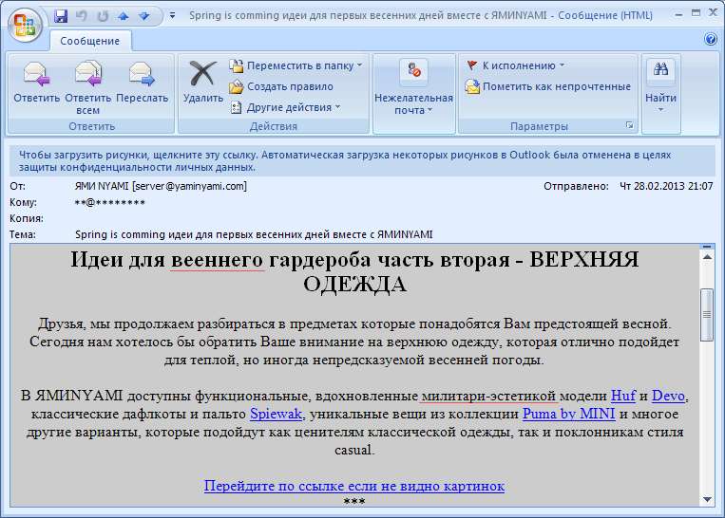Click the К исполнению red flag icon
This screenshot has height=518, width=725.
pyautogui.click(x=472, y=65)
